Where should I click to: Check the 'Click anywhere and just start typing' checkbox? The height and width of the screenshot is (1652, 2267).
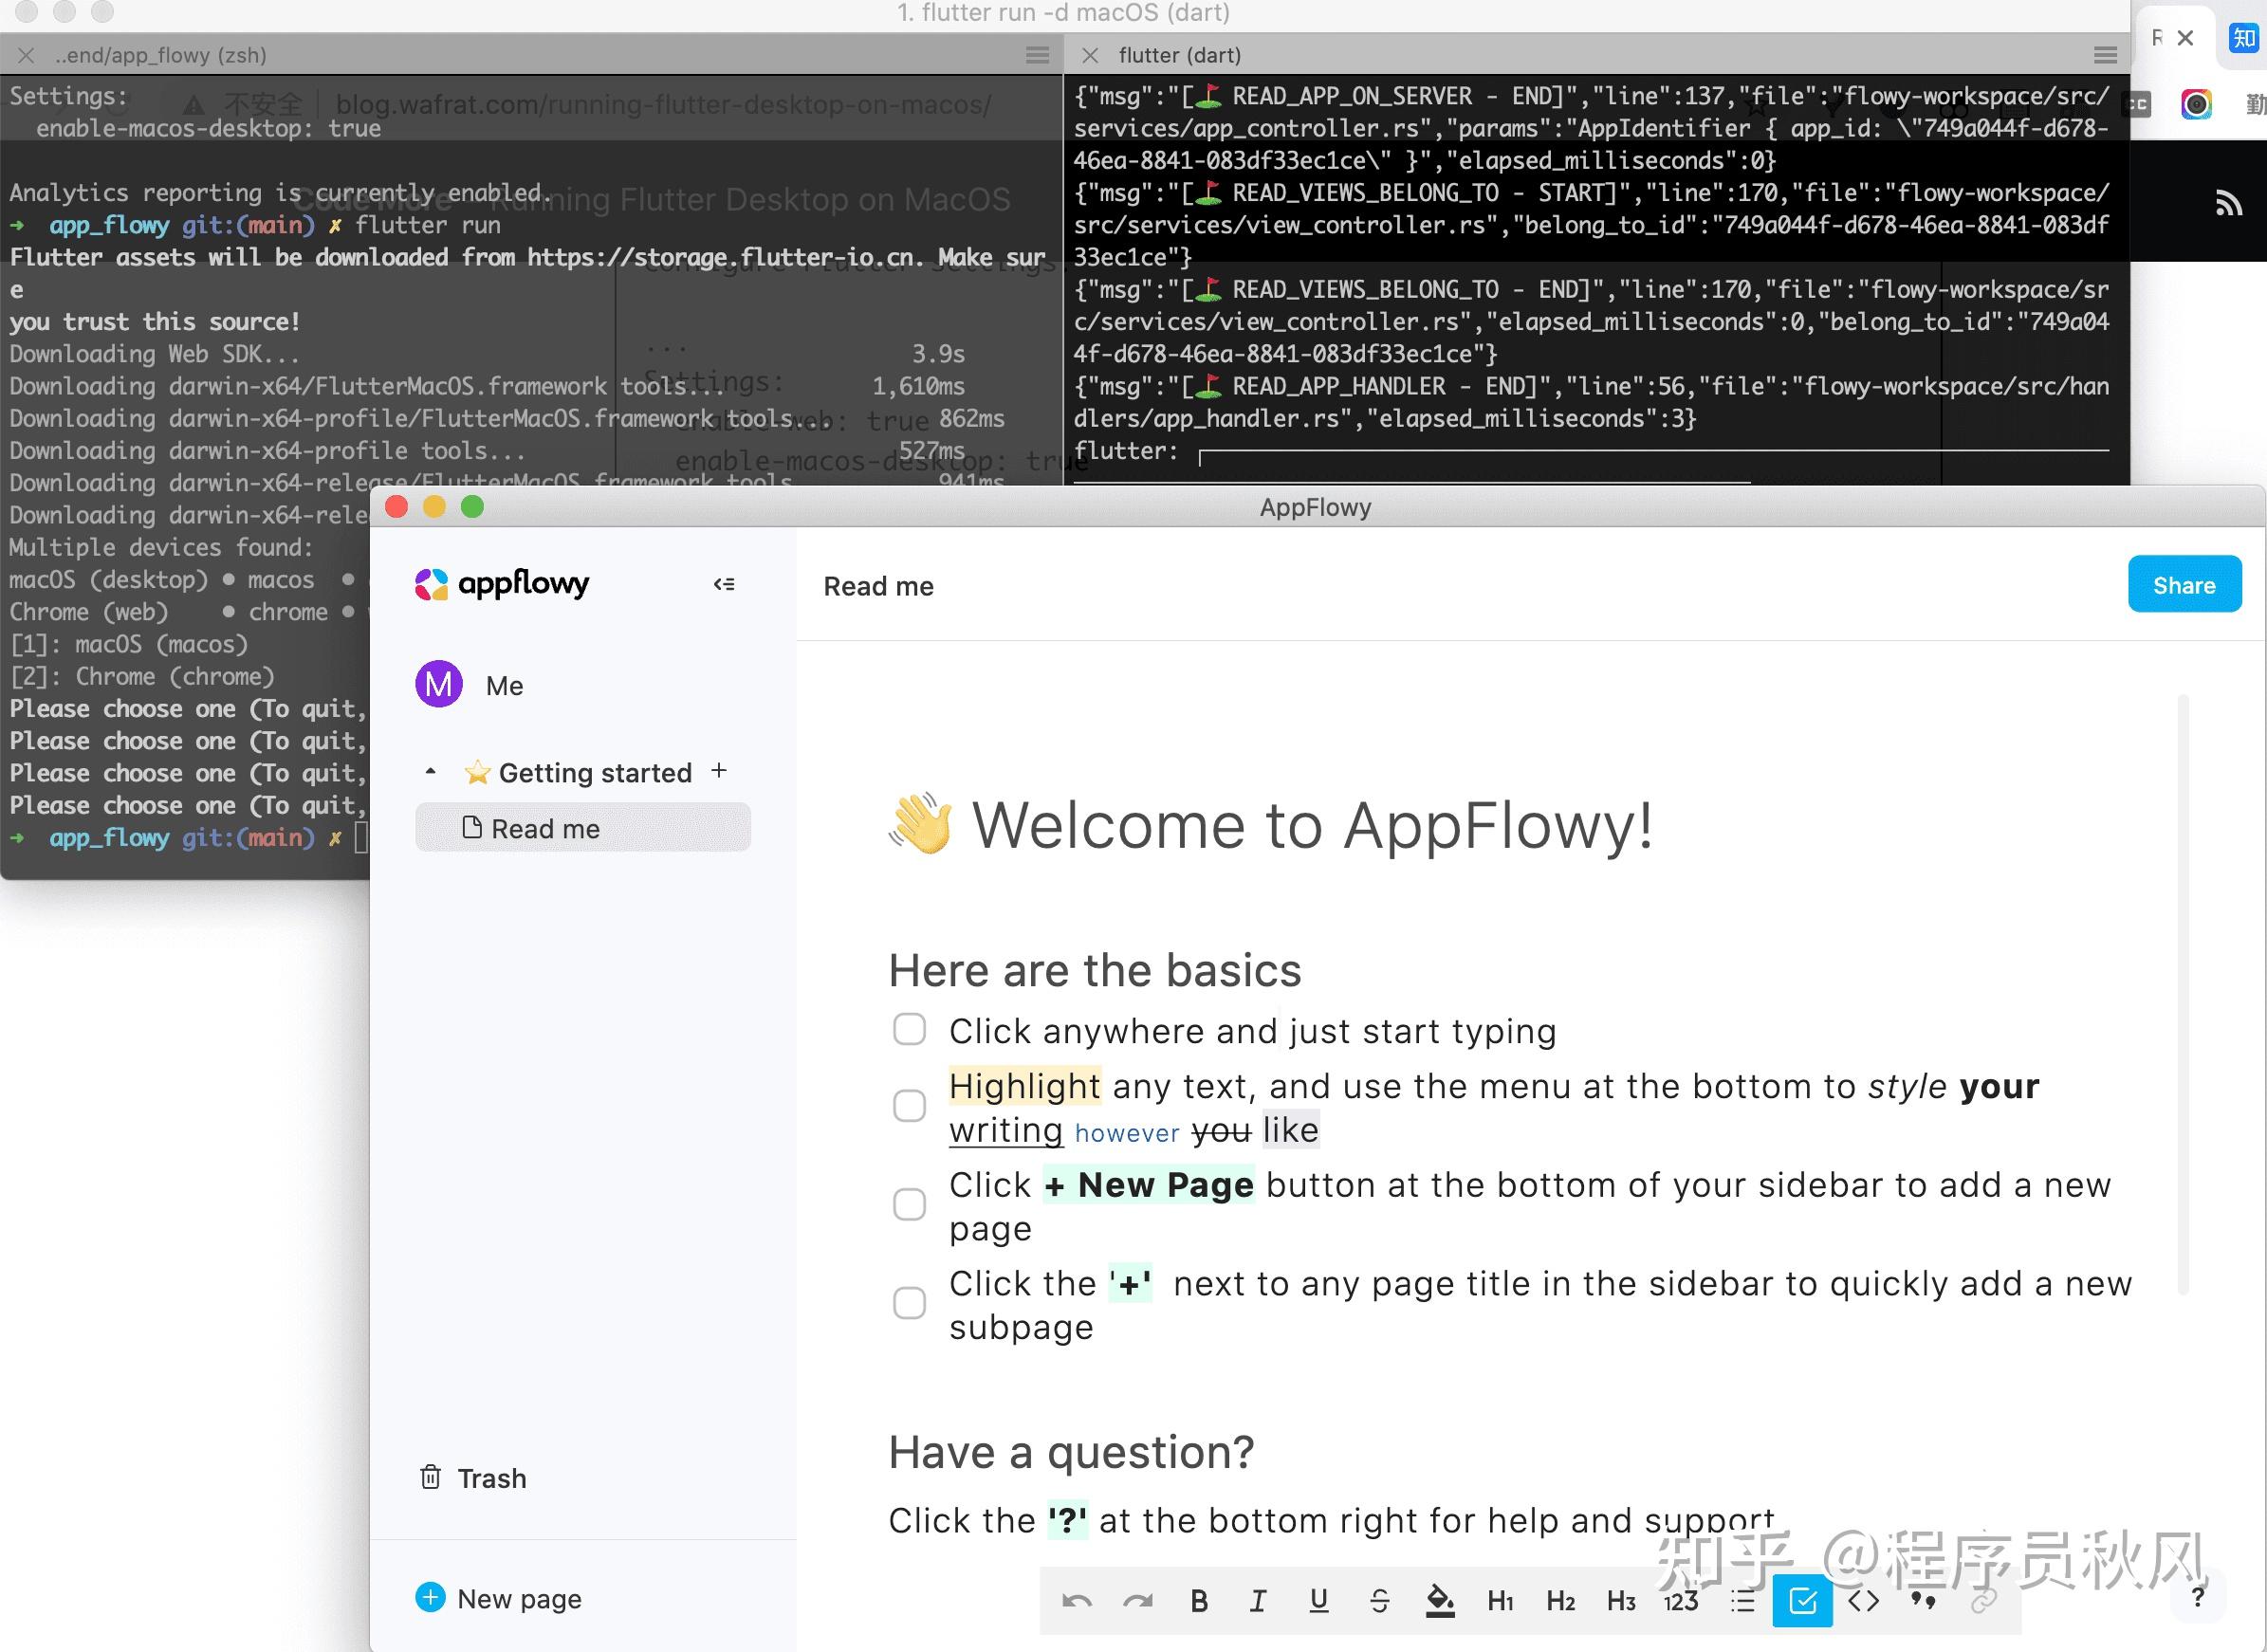pos(909,1029)
